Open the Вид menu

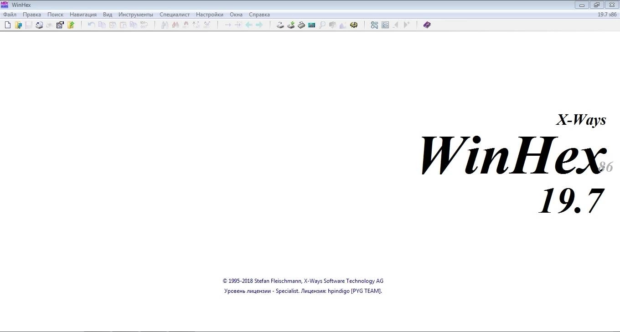tap(108, 15)
